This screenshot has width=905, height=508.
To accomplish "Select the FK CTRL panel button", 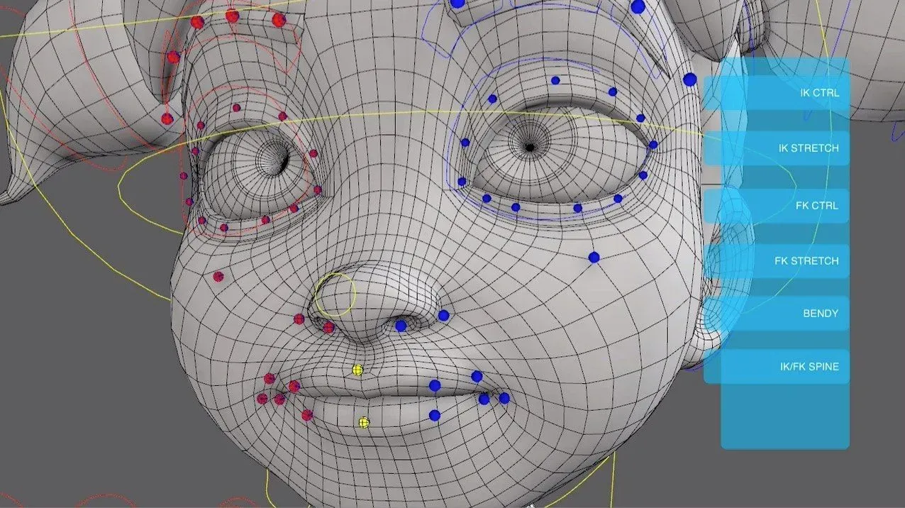I will 777,206.
